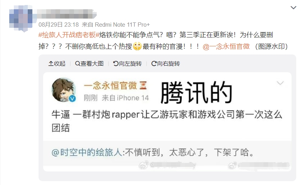Viewport: 302px width, 185px height.
Task: Open the post options chevron menu
Action: [x=293, y=8]
